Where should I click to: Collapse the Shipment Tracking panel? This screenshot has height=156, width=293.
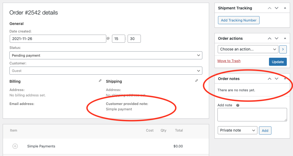click(x=285, y=8)
